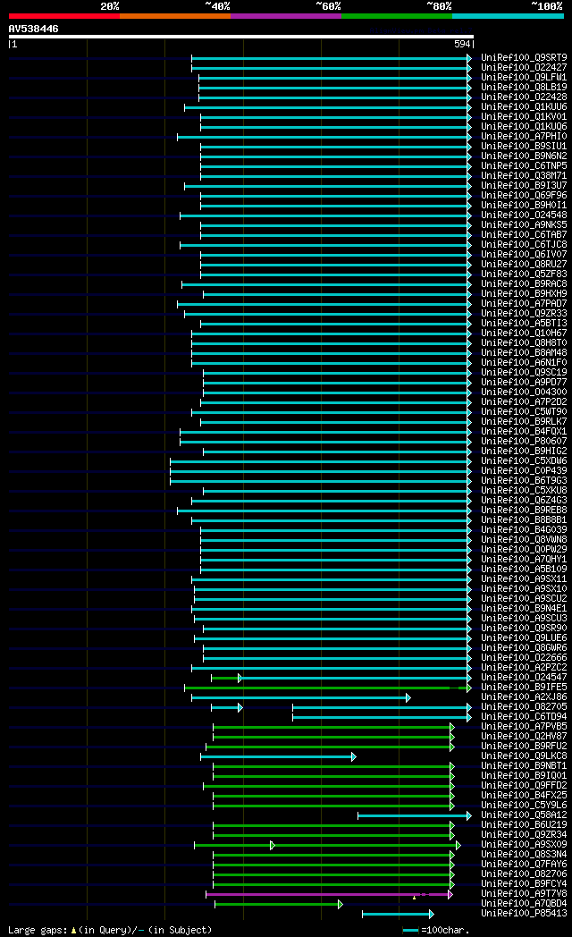Select hit label UniRef100_A7PAD7
The image size is (572, 937).
point(525,304)
